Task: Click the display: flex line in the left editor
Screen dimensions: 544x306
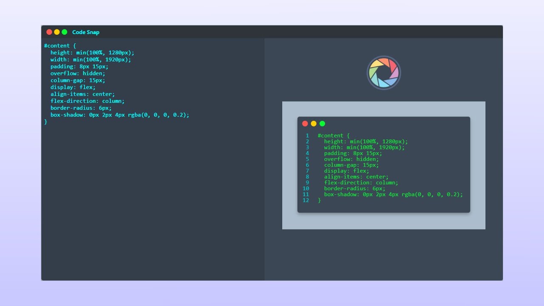Action: click(73, 87)
